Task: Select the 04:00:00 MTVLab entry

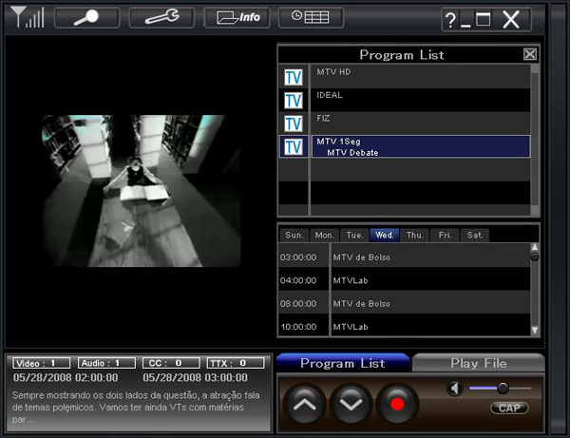Action: [x=405, y=280]
